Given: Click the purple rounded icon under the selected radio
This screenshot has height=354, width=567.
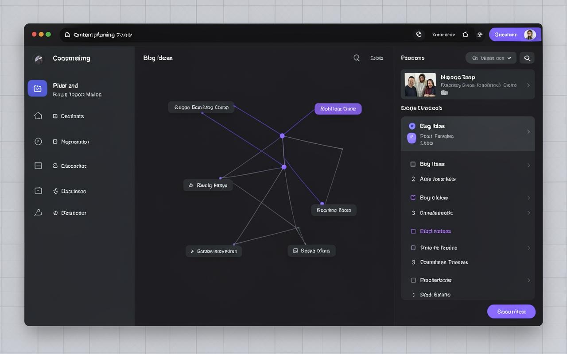Looking at the screenshot, I should pyautogui.click(x=412, y=138).
